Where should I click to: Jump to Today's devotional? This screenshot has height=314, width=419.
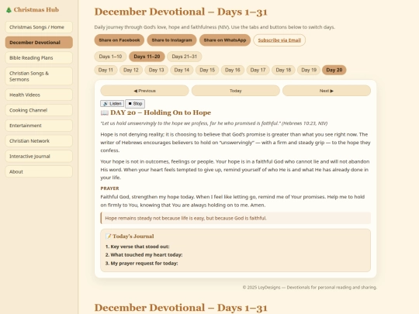point(235,91)
